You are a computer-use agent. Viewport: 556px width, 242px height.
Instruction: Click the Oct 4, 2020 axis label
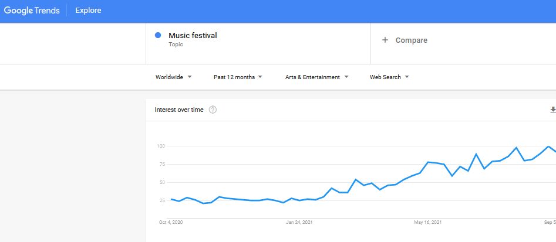point(171,223)
